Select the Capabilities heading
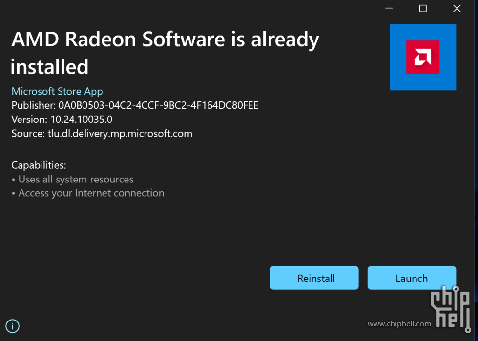 tap(39, 165)
